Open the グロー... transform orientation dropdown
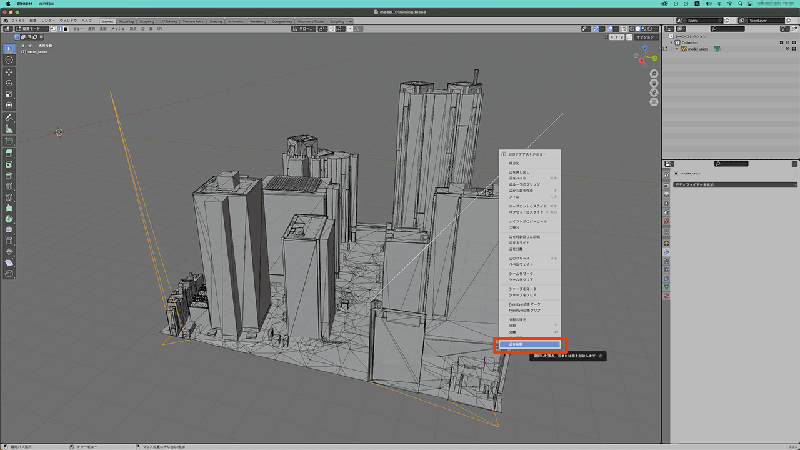This screenshot has width=800, height=450. click(304, 29)
